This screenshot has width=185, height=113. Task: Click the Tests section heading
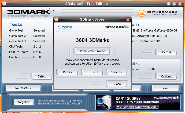pos(16,24)
